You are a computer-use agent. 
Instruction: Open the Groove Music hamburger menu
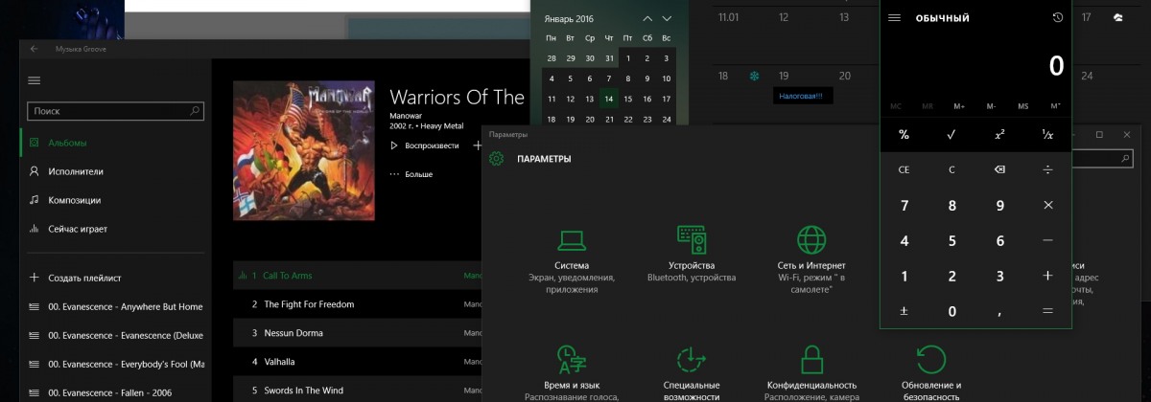coord(35,80)
